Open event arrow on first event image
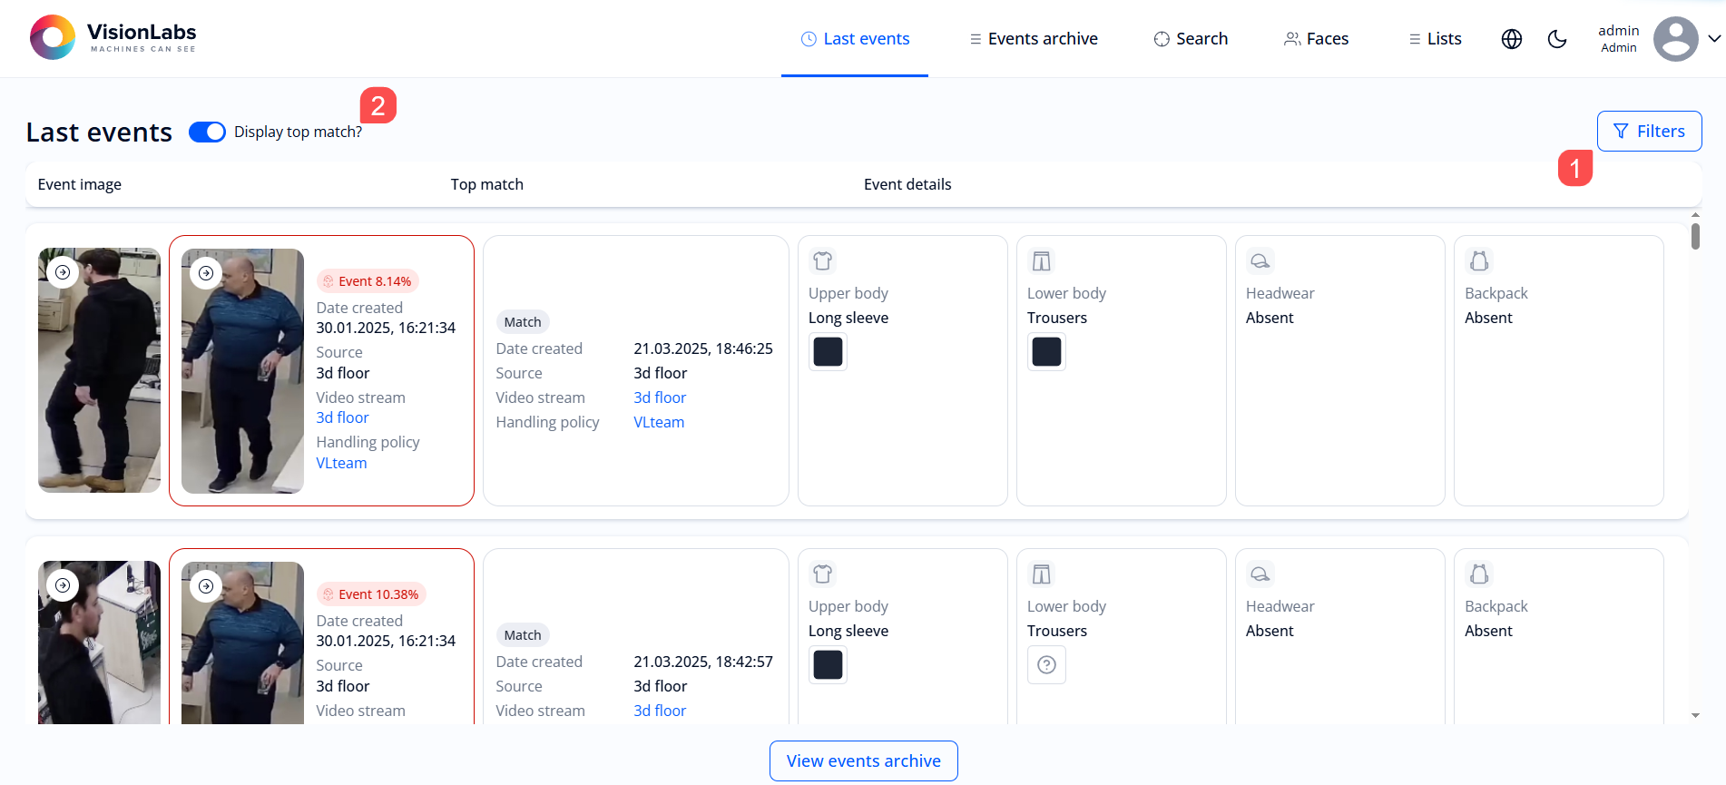Image resolution: width=1726 pixels, height=785 pixels. pyautogui.click(x=63, y=272)
